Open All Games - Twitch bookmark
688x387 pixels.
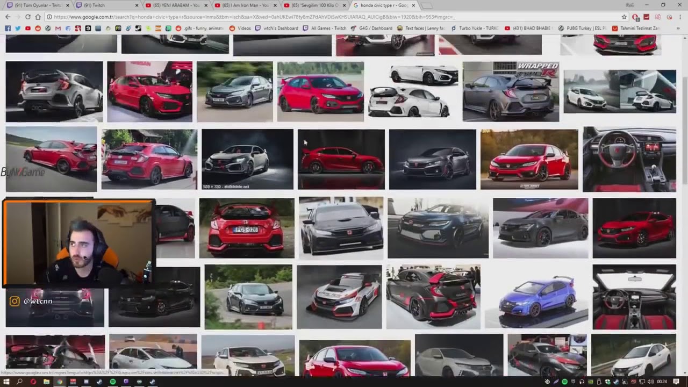(x=325, y=28)
